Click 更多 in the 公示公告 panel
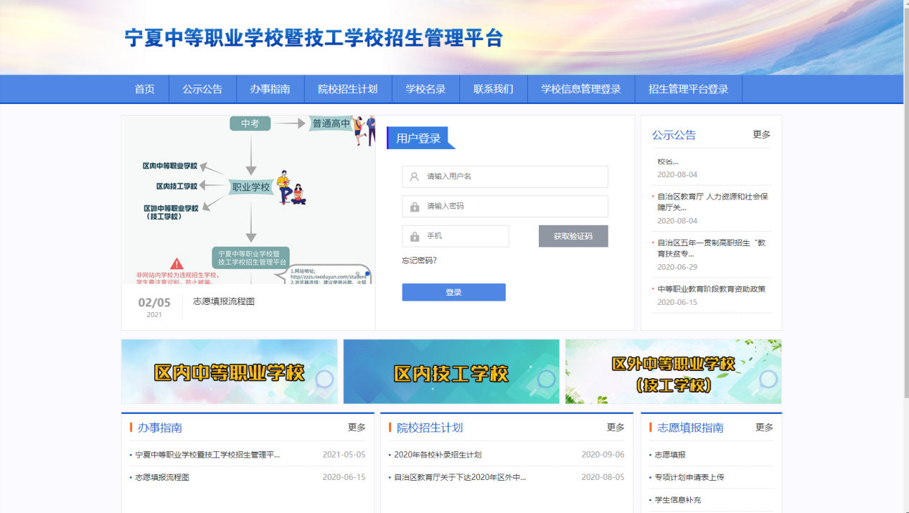Image resolution: width=909 pixels, height=513 pixels. coord(761,135)
